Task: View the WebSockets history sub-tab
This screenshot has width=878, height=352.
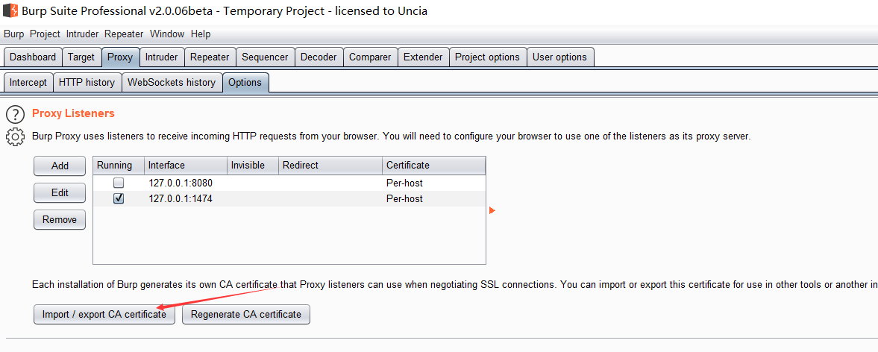Action: 172,82
